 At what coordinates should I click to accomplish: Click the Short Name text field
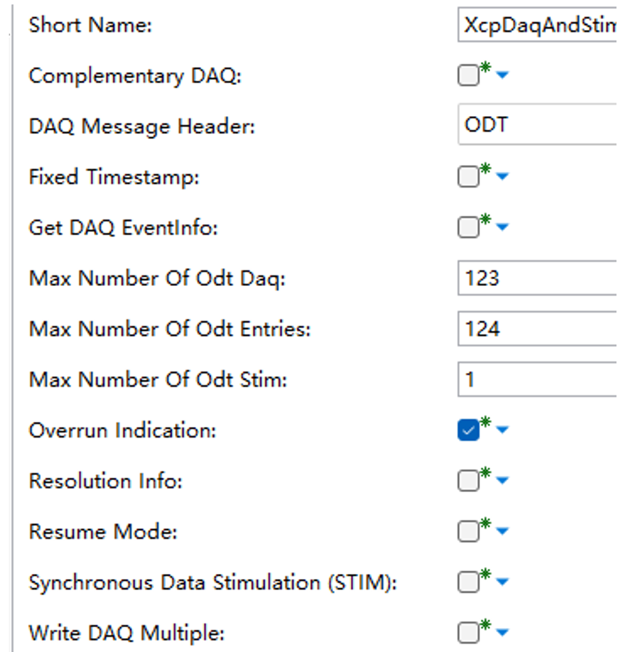[538, 25]
